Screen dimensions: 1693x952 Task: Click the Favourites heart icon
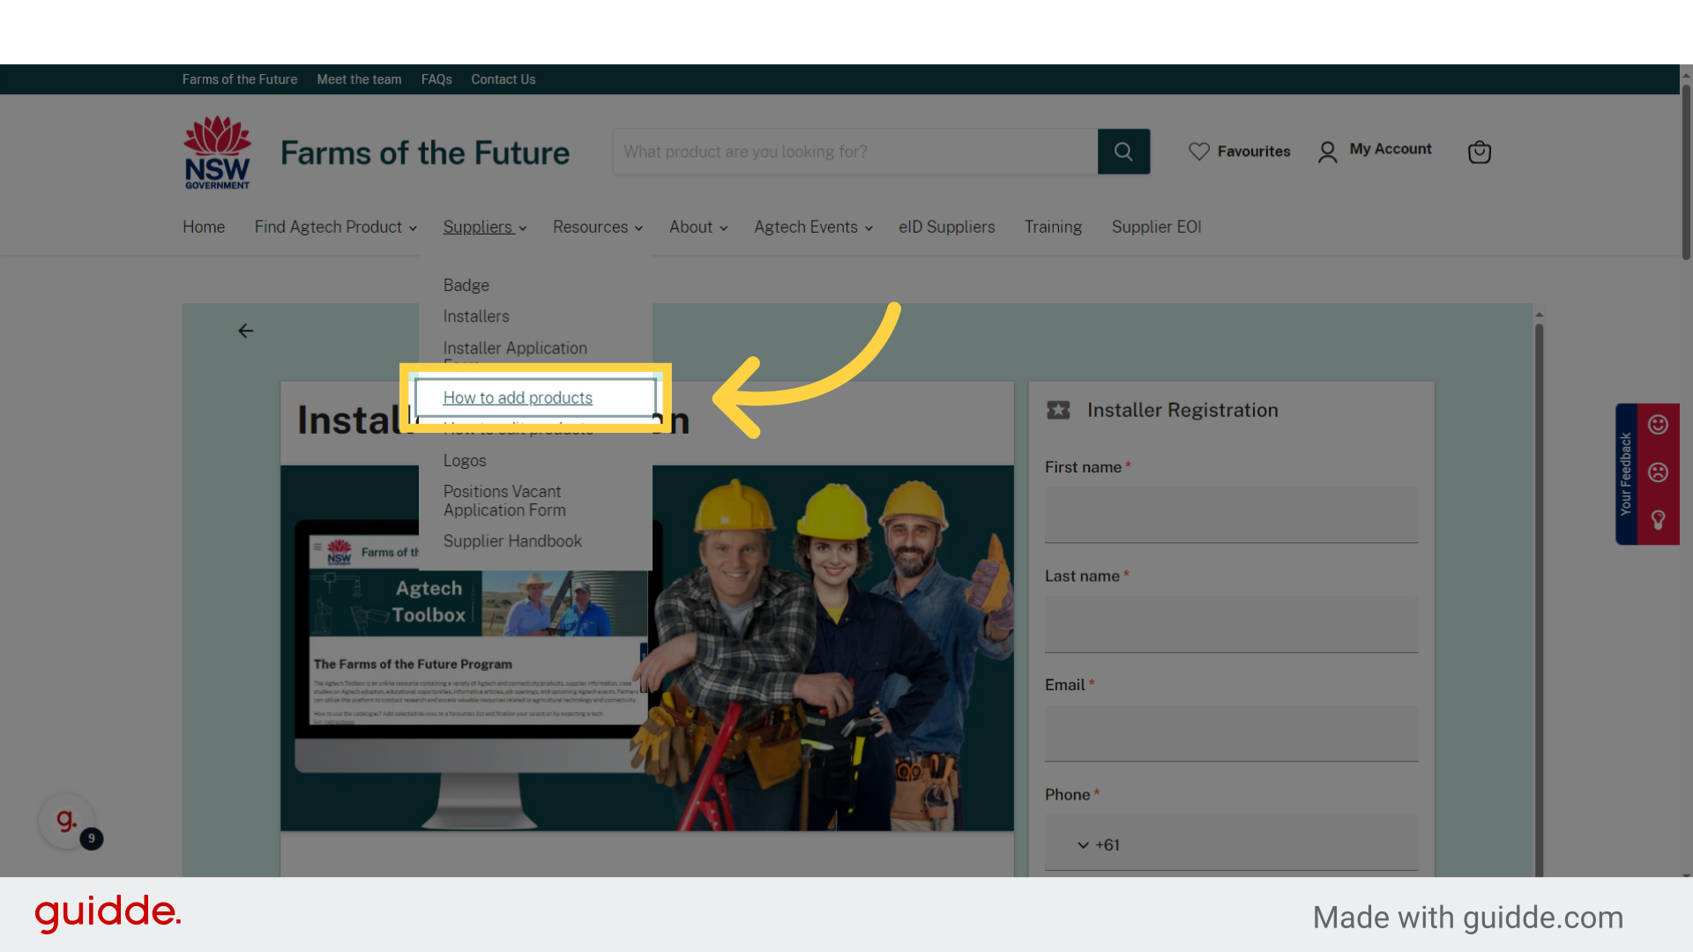pyautogui.click(x=1198, y=152)
